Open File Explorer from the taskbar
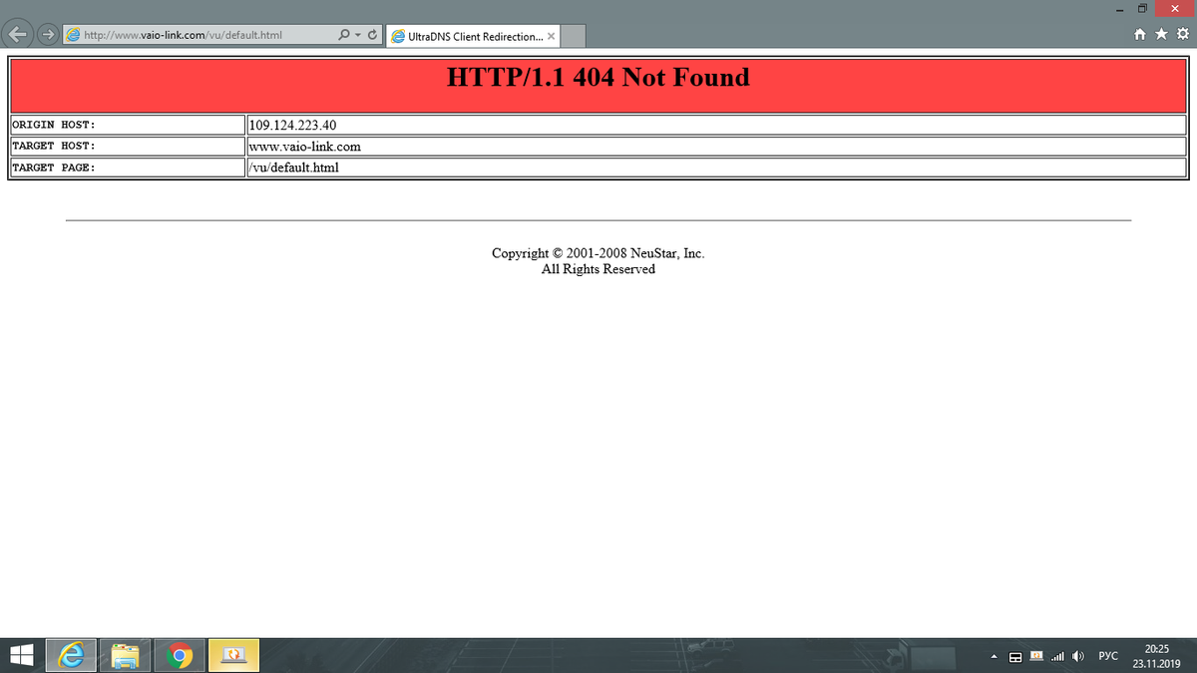The height and width of the screenshot is (673, 1197). coord(126,655)
